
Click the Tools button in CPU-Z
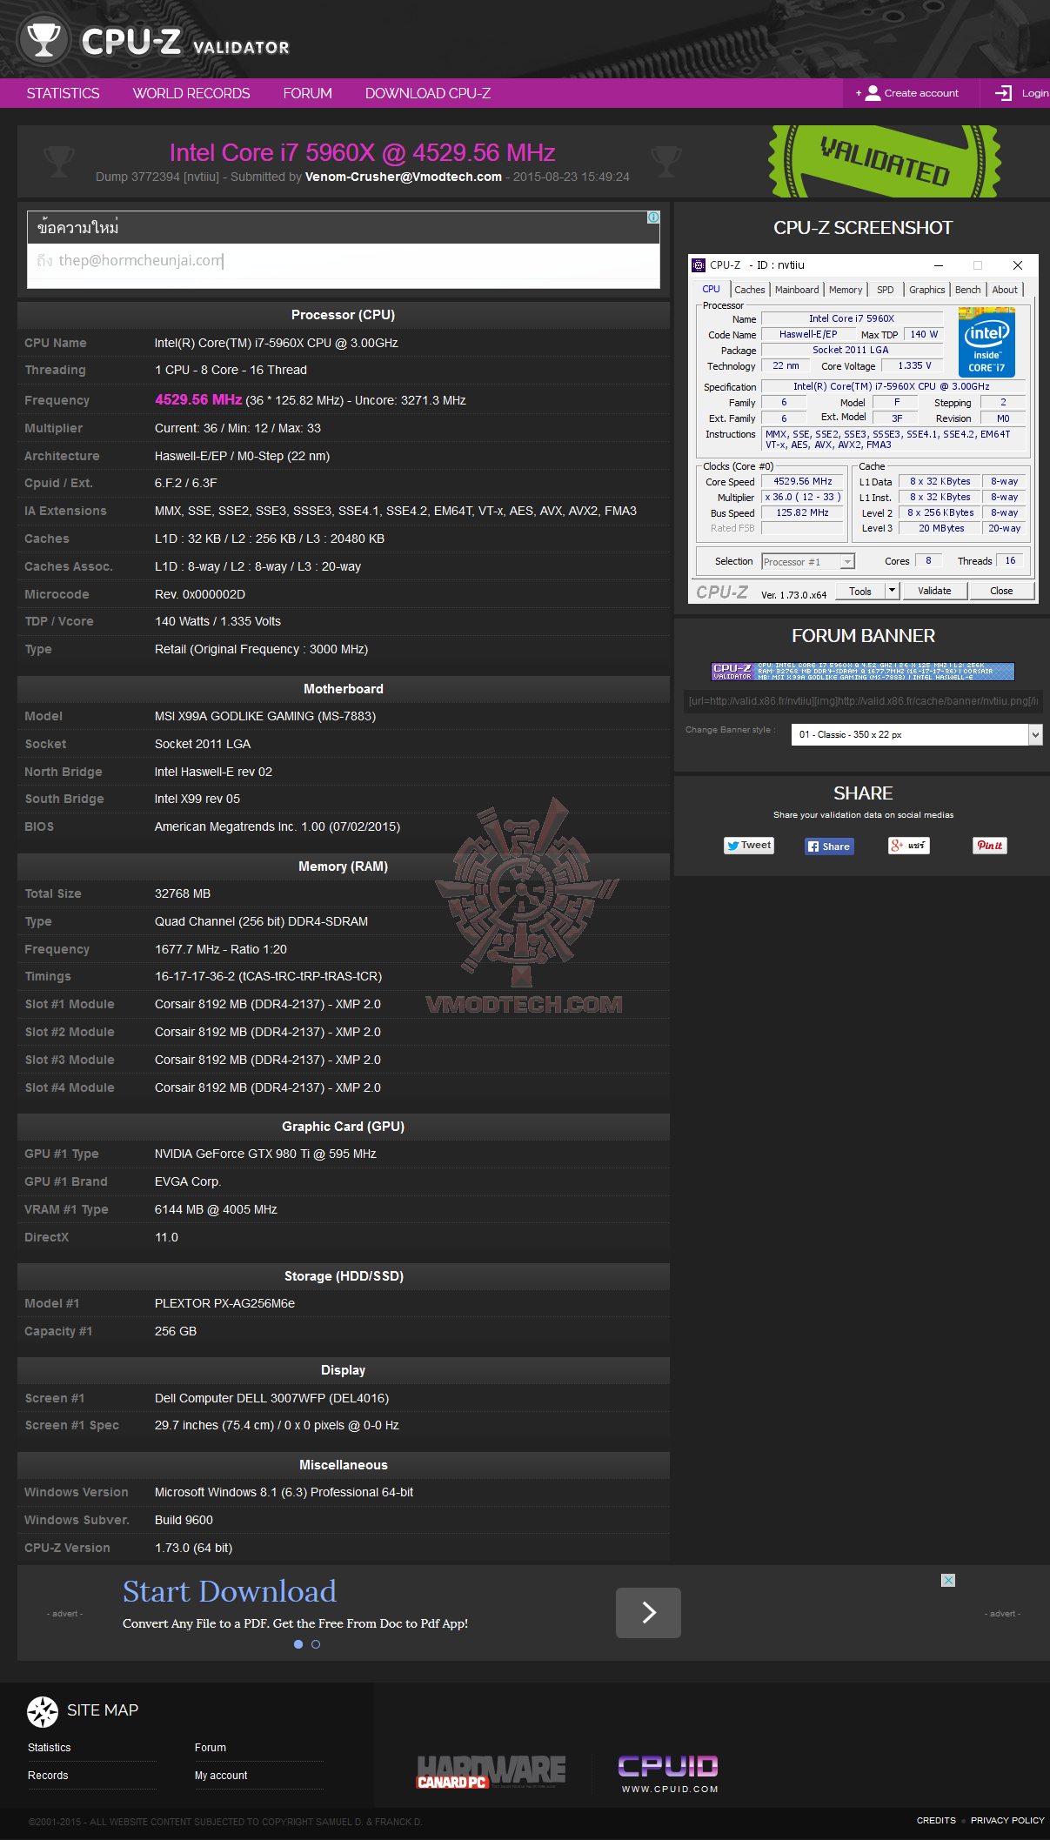pos(860,591)
